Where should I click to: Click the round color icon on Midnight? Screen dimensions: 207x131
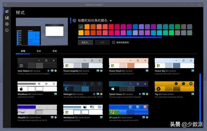101,94
